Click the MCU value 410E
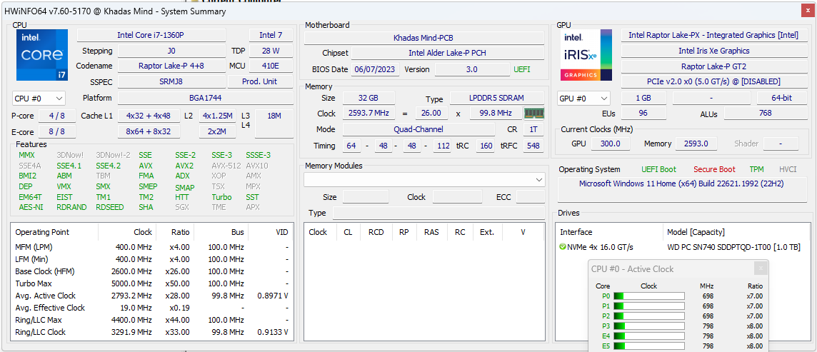The height and width of the screenshot is (352, 817). (x=271, y=66)
